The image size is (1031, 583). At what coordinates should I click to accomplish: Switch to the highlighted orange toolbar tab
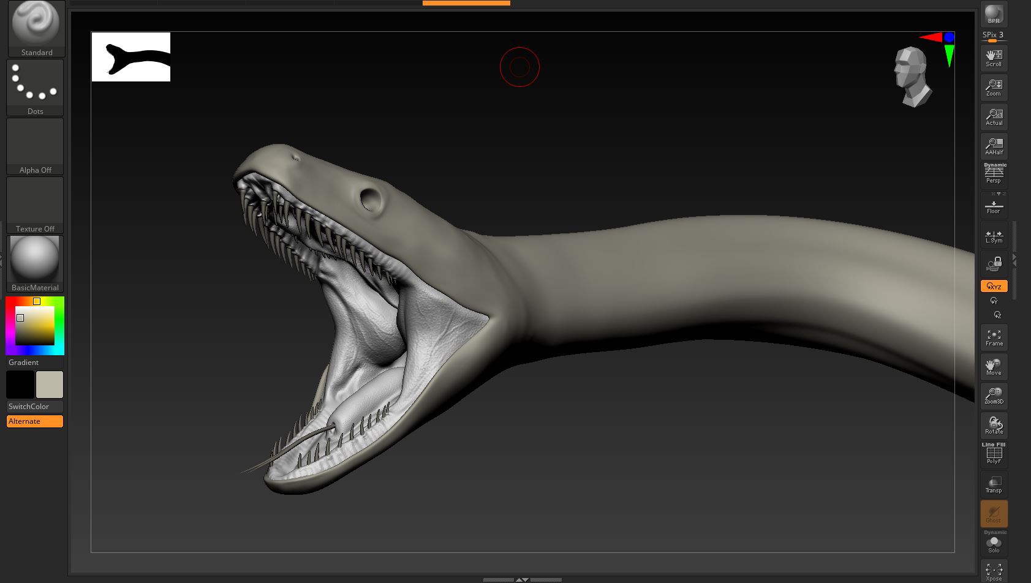click(466, 2)
